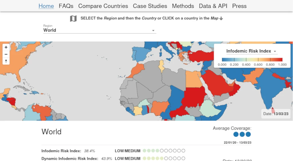Switch to the Methods page
The height and width of the screenshot is (161, 293).
click(183, 6)
